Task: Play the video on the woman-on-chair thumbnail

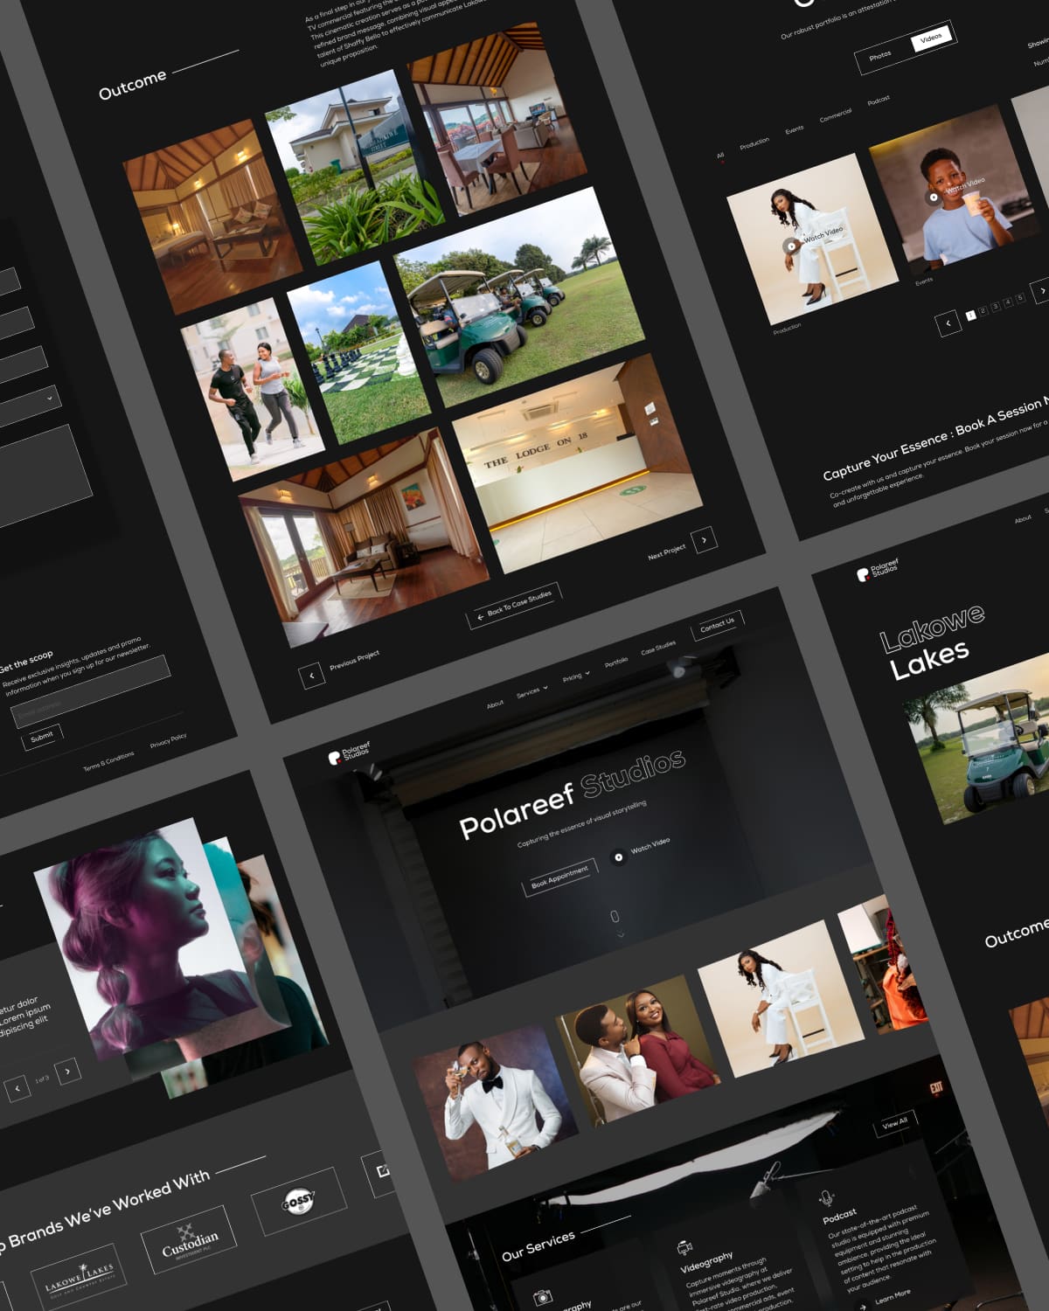Action: (x=790, y=246)
